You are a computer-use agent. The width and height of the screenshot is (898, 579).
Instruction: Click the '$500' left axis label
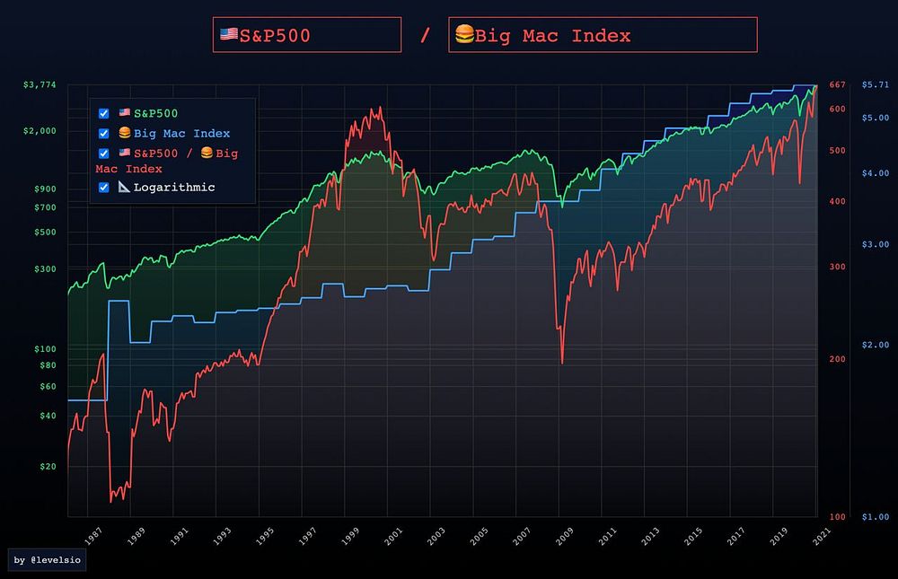45,232
